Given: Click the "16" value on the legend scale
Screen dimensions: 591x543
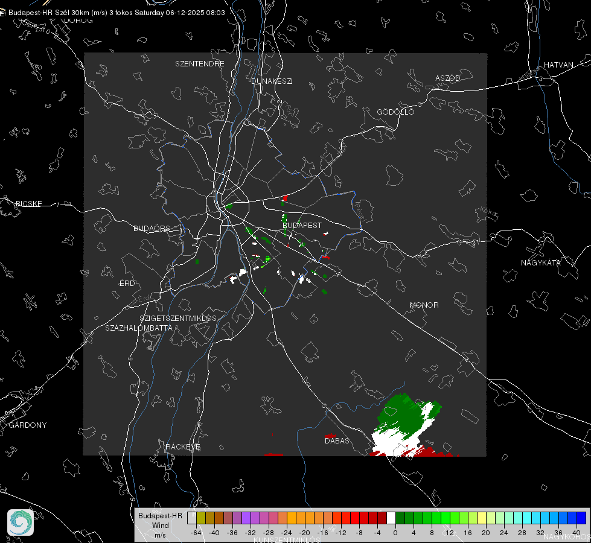Looking at the screenshot, I should [x=468, y=533].
